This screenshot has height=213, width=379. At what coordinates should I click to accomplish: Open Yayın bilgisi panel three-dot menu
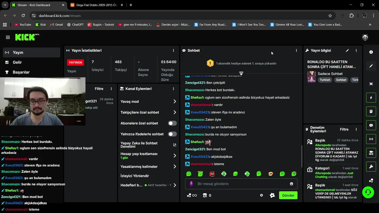356,51
